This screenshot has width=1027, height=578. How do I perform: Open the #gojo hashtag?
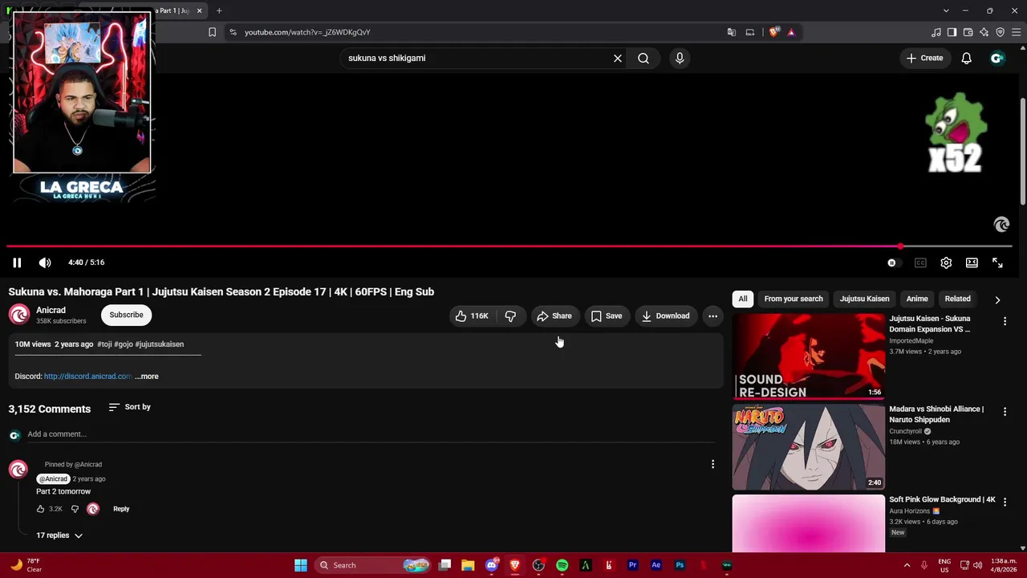point(124,344)
